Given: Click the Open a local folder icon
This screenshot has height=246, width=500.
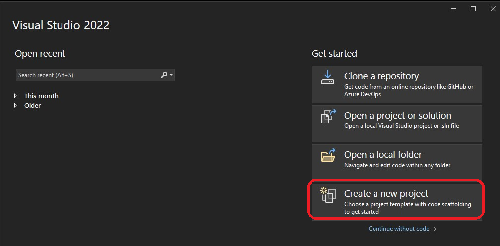Looking at the screenshot, I should click(x=328, y=155).
